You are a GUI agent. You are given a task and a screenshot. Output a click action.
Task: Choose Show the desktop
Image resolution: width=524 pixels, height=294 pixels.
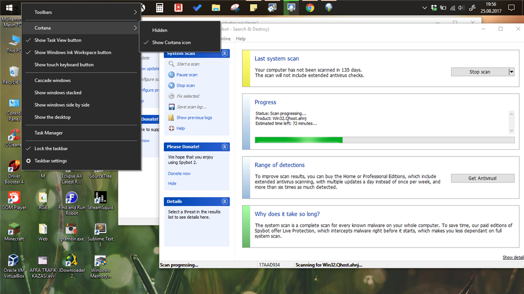tap(81, 117)
